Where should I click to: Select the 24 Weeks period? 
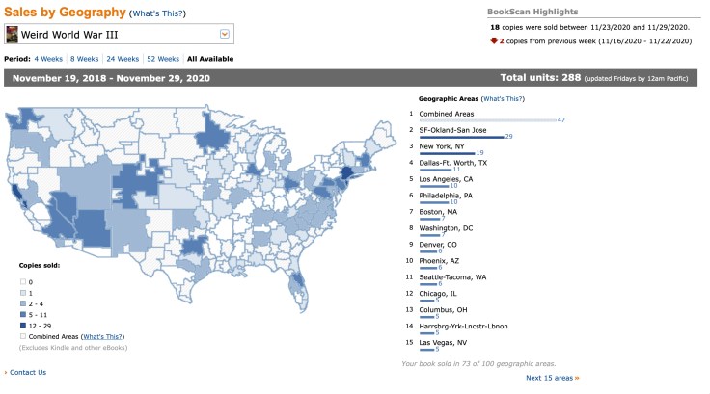(125, 59)
